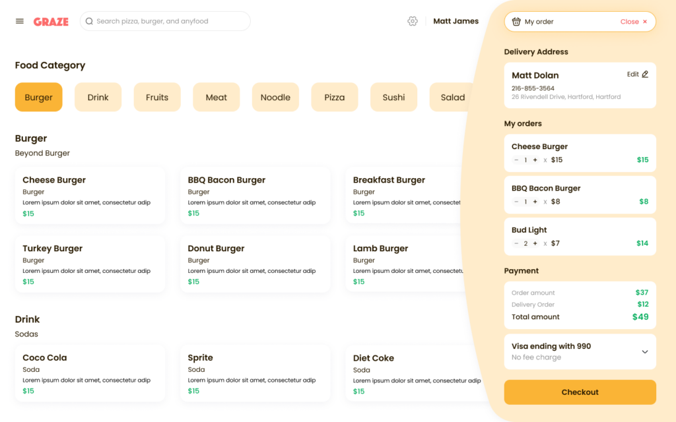This screenshot has width=676, height=422.
Task: Decrease Bud Light quantity with minus icon
Action: pos(515,243)
